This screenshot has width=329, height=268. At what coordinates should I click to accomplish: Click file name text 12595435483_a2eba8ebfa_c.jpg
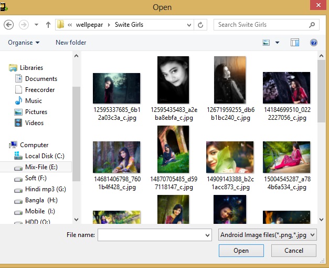tap(174, 114)
